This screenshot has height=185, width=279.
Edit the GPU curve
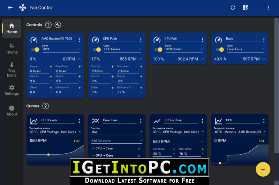click(x=261, y=141)
